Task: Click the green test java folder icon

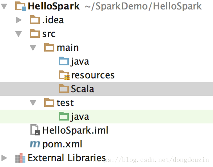Action: pos(64,116)
